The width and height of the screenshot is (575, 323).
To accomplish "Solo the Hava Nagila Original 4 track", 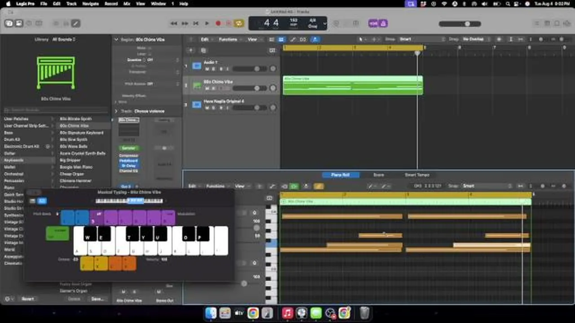I will (213, 108).
